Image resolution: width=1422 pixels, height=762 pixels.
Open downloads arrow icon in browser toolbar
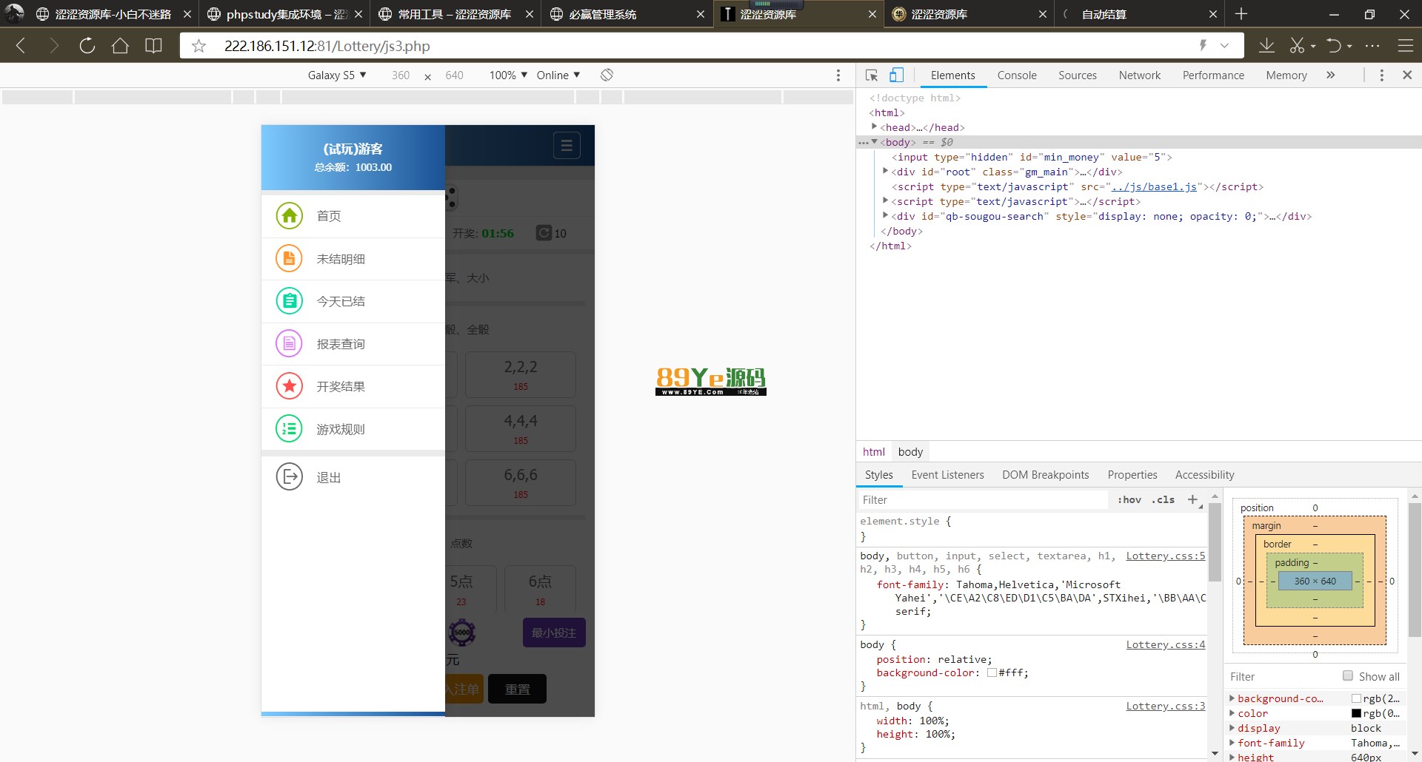point(1266,46)
